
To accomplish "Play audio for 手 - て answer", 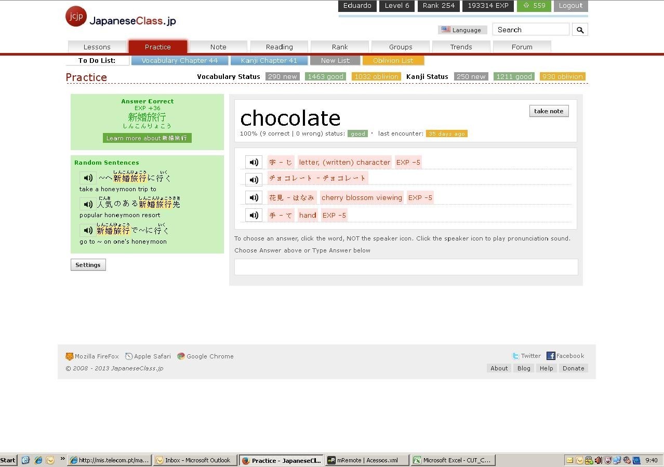I will tap(254, 215).
